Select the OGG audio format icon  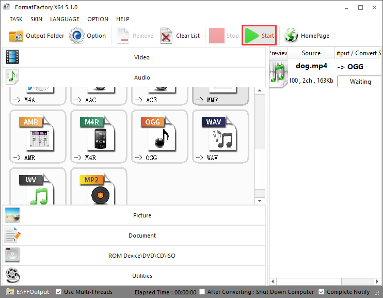[x=159, y=136]
